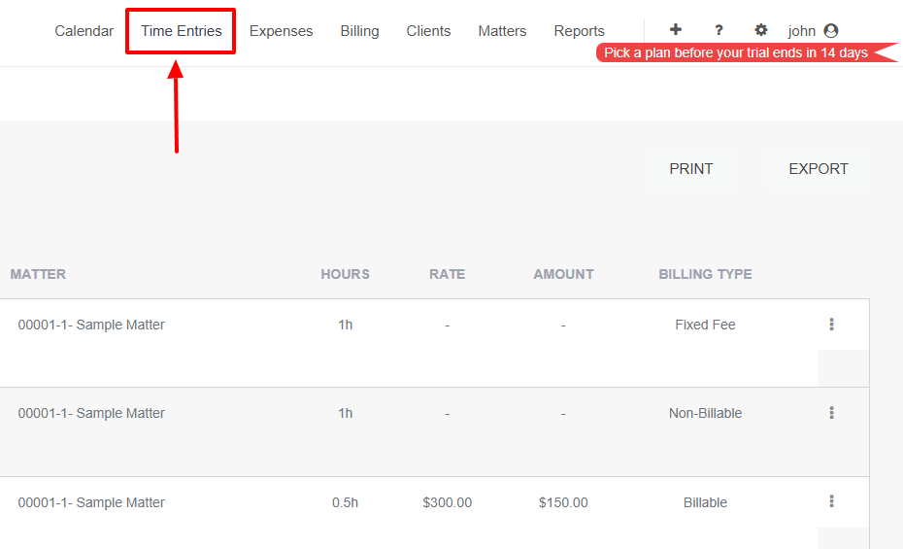This screenshot has width=903, height=549.
Task: Switch to the Calendar tab
Action: point(84,31)
